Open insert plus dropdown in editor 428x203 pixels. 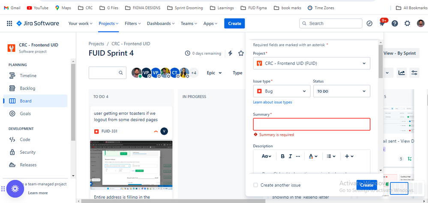pyautogui.click(x=349, y=156)
